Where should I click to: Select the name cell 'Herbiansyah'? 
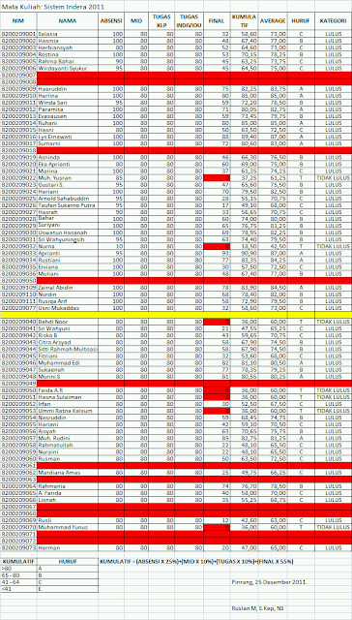(68, 47)
